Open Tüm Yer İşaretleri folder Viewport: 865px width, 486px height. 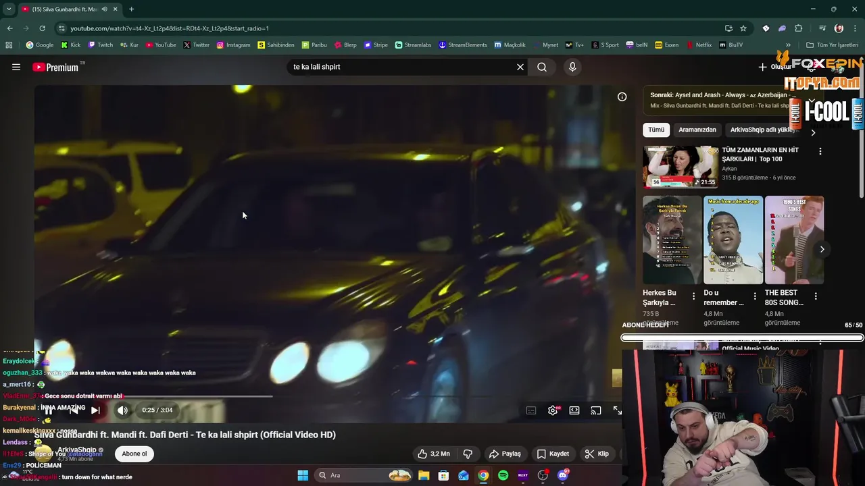(832, 45)
